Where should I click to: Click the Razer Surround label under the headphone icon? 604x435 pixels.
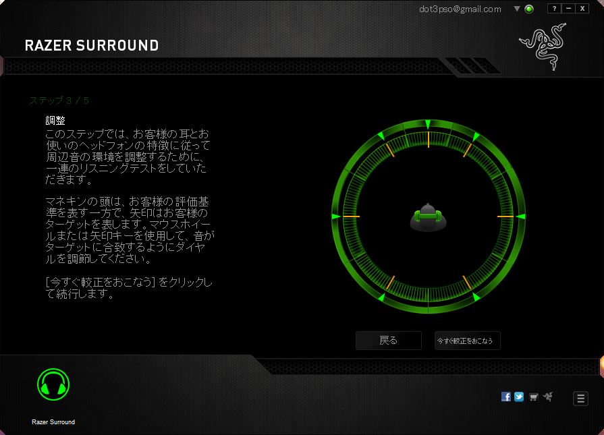(53, 422)
